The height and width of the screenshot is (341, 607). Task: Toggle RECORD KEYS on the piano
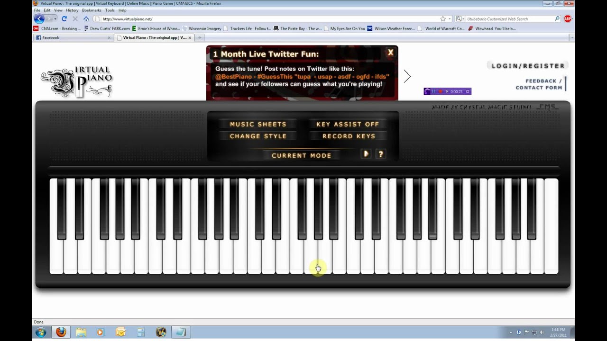pyautogui.click(x=349, y=136)
